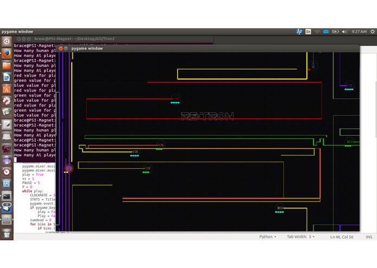Screen dimensions: 377x268
Task: Close the terminal window behind the game
Action: click(x=19, y=39)
